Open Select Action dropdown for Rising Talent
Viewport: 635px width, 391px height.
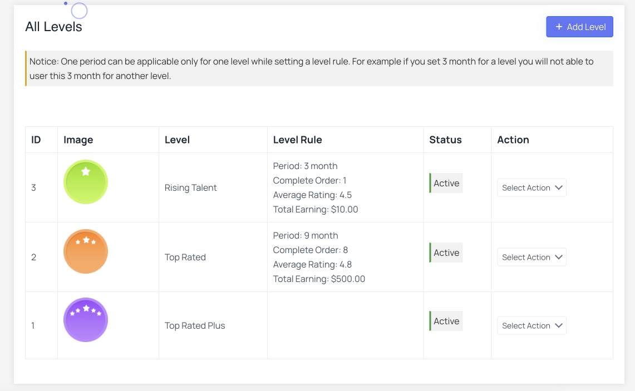[x=531, y=187]
